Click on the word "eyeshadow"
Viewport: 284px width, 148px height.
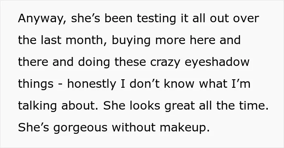point(217,62)
